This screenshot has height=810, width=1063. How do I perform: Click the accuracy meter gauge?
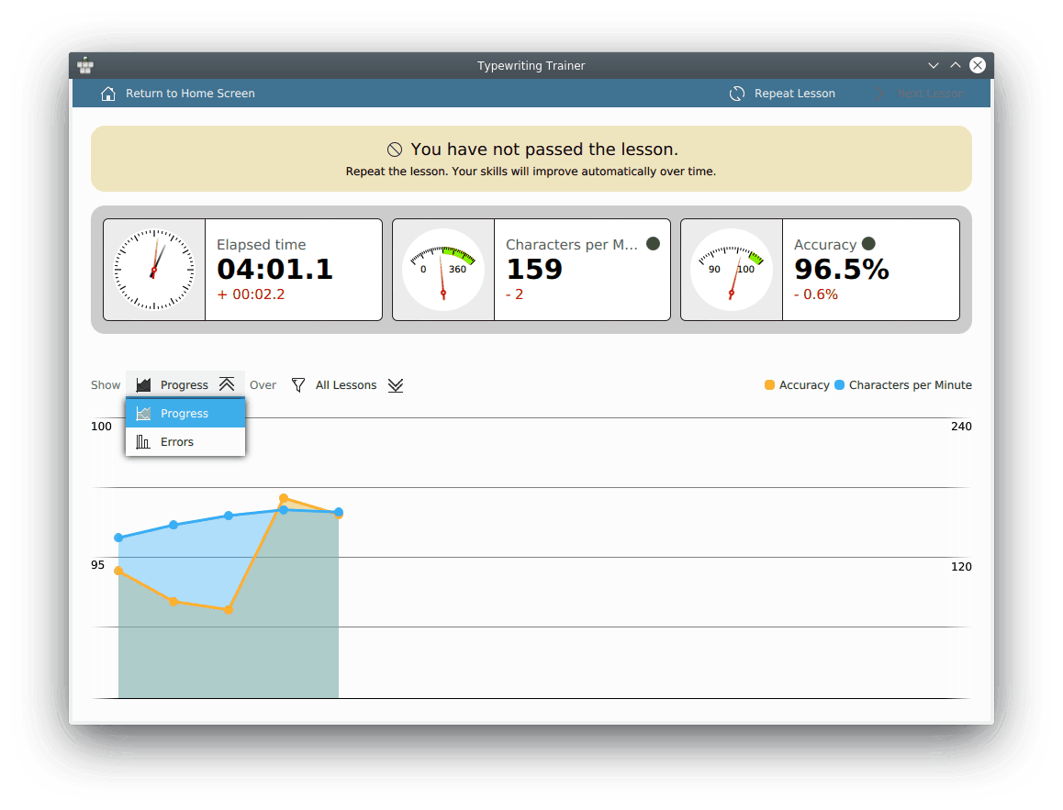(x=732, y=270)
